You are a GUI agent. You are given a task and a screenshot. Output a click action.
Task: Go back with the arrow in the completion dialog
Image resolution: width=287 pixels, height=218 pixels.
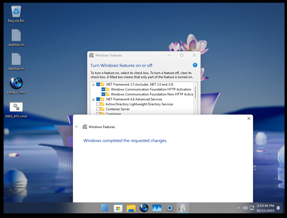point(77,127)
